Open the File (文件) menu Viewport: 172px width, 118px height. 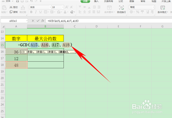pyautogui.click(x=8, y=1)
